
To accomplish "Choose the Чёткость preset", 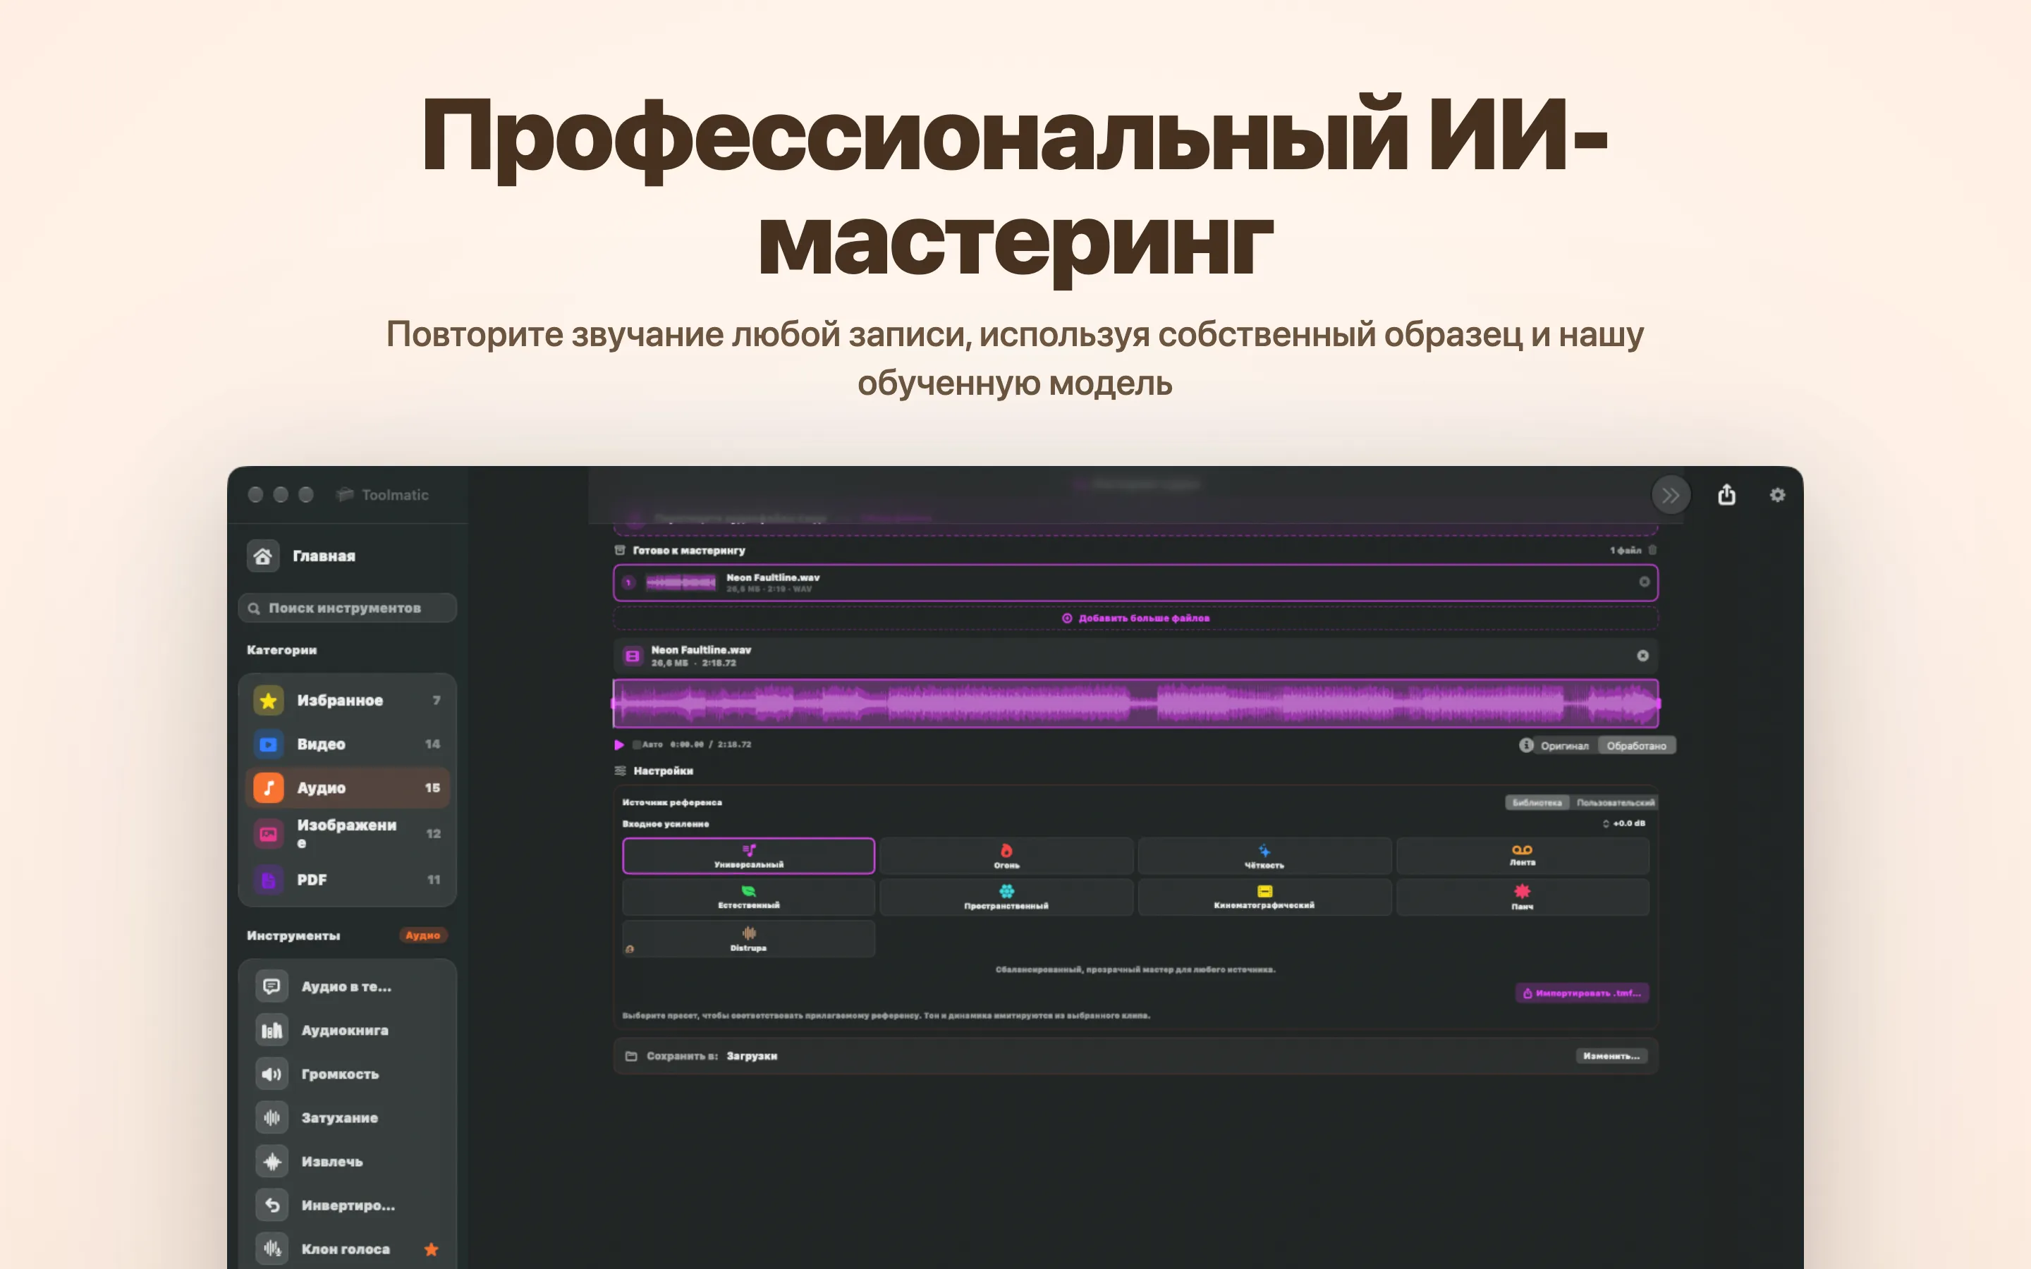I will coord(1264,856).
